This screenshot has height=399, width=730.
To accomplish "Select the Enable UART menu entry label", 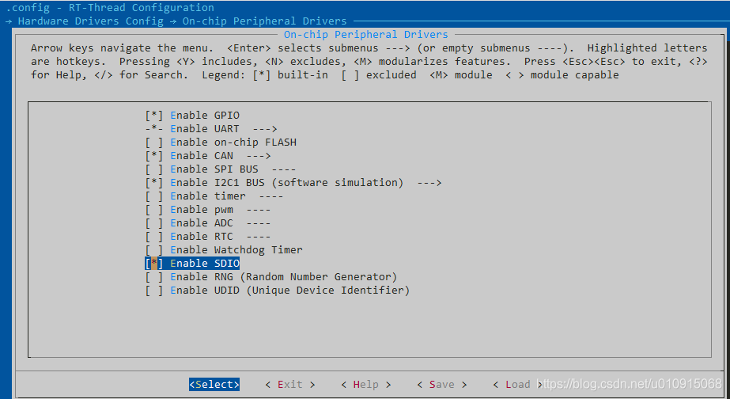I will pos(205,129).
